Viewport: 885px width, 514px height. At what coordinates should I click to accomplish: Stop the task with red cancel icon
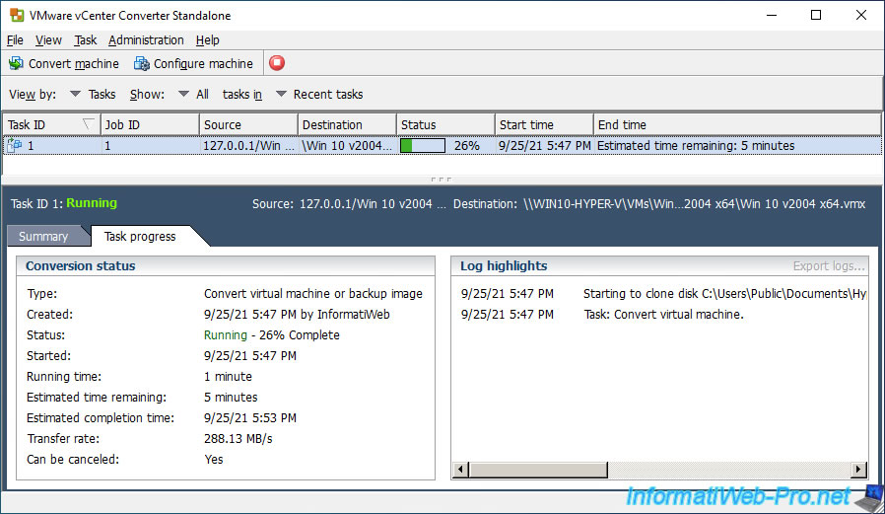[x=277, y=63]
